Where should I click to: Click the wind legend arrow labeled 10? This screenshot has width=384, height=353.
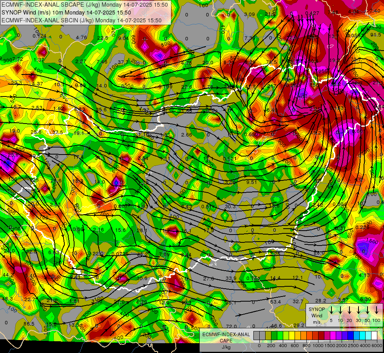[340, 310]
